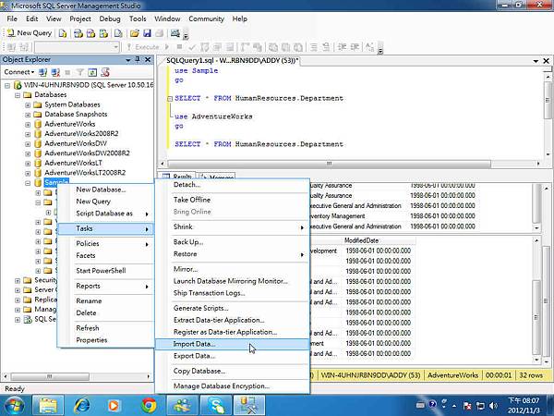This screenshot has width=554, height=416.
Task: Select Generate Scripts from the submenu
Action: [x=201, y=308]
